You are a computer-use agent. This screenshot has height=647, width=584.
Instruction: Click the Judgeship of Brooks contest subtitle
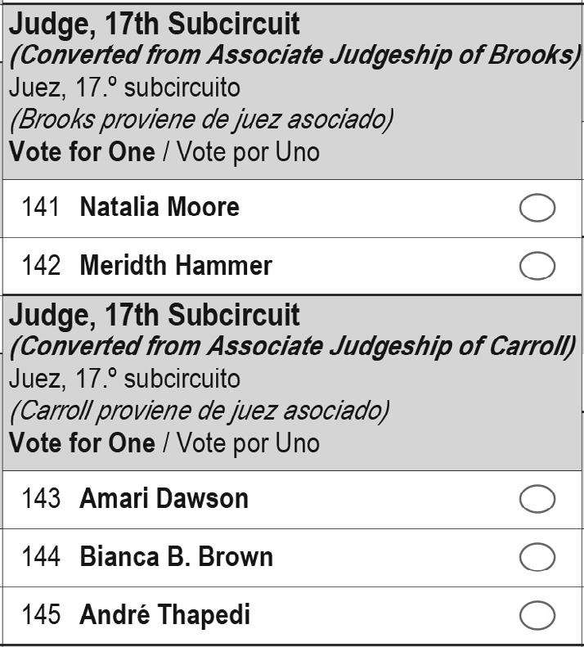click(295, 56)
